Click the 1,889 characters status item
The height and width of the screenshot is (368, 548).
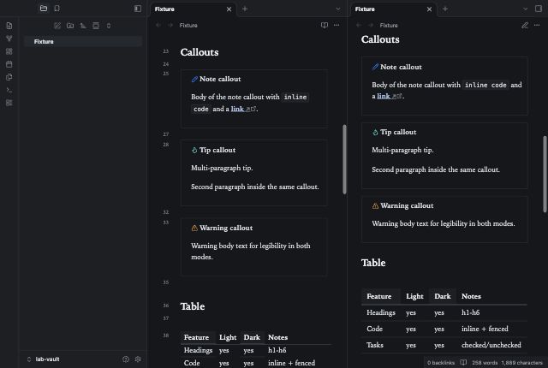[522, 363]
